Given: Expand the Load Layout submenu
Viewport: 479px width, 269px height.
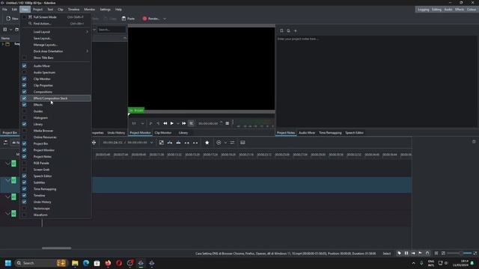Looking at the screenshot, I should [55, 31].
